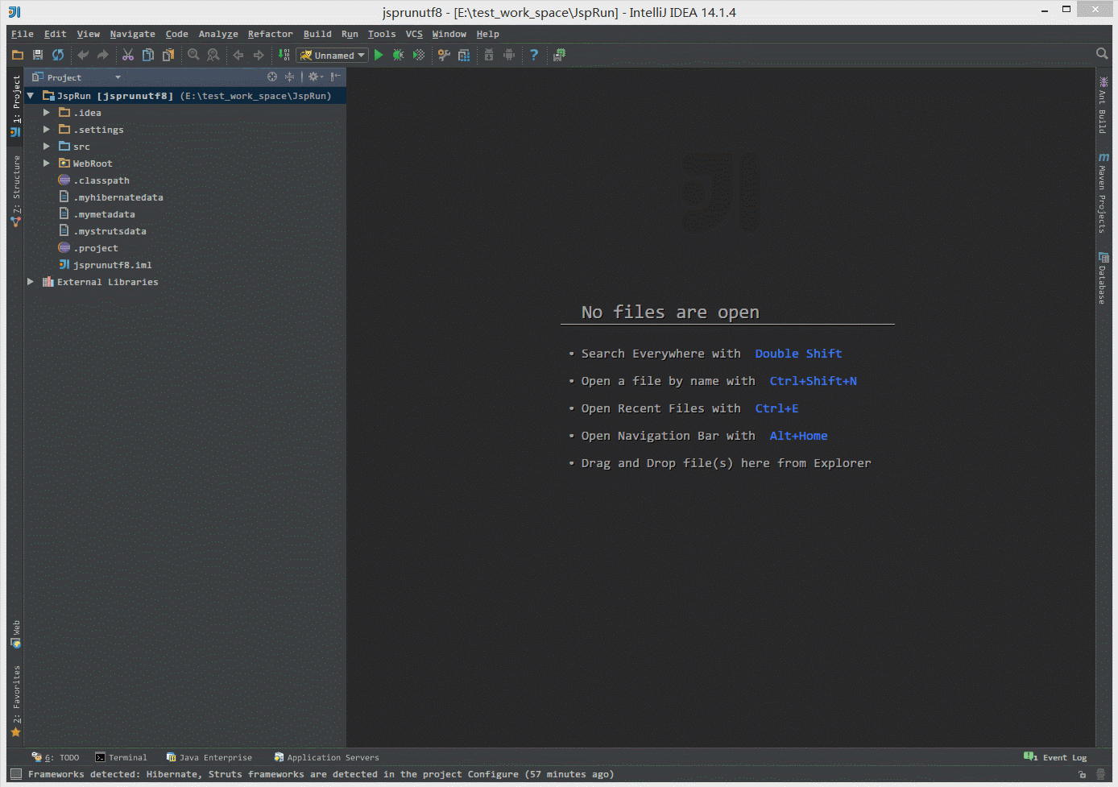Toggle tool window quick access button
This screenshot has height=787, width=1118.
(x=16, y=774)
